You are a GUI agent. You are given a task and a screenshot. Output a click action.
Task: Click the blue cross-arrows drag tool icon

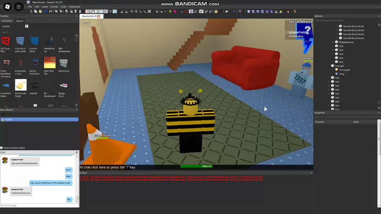191,11
